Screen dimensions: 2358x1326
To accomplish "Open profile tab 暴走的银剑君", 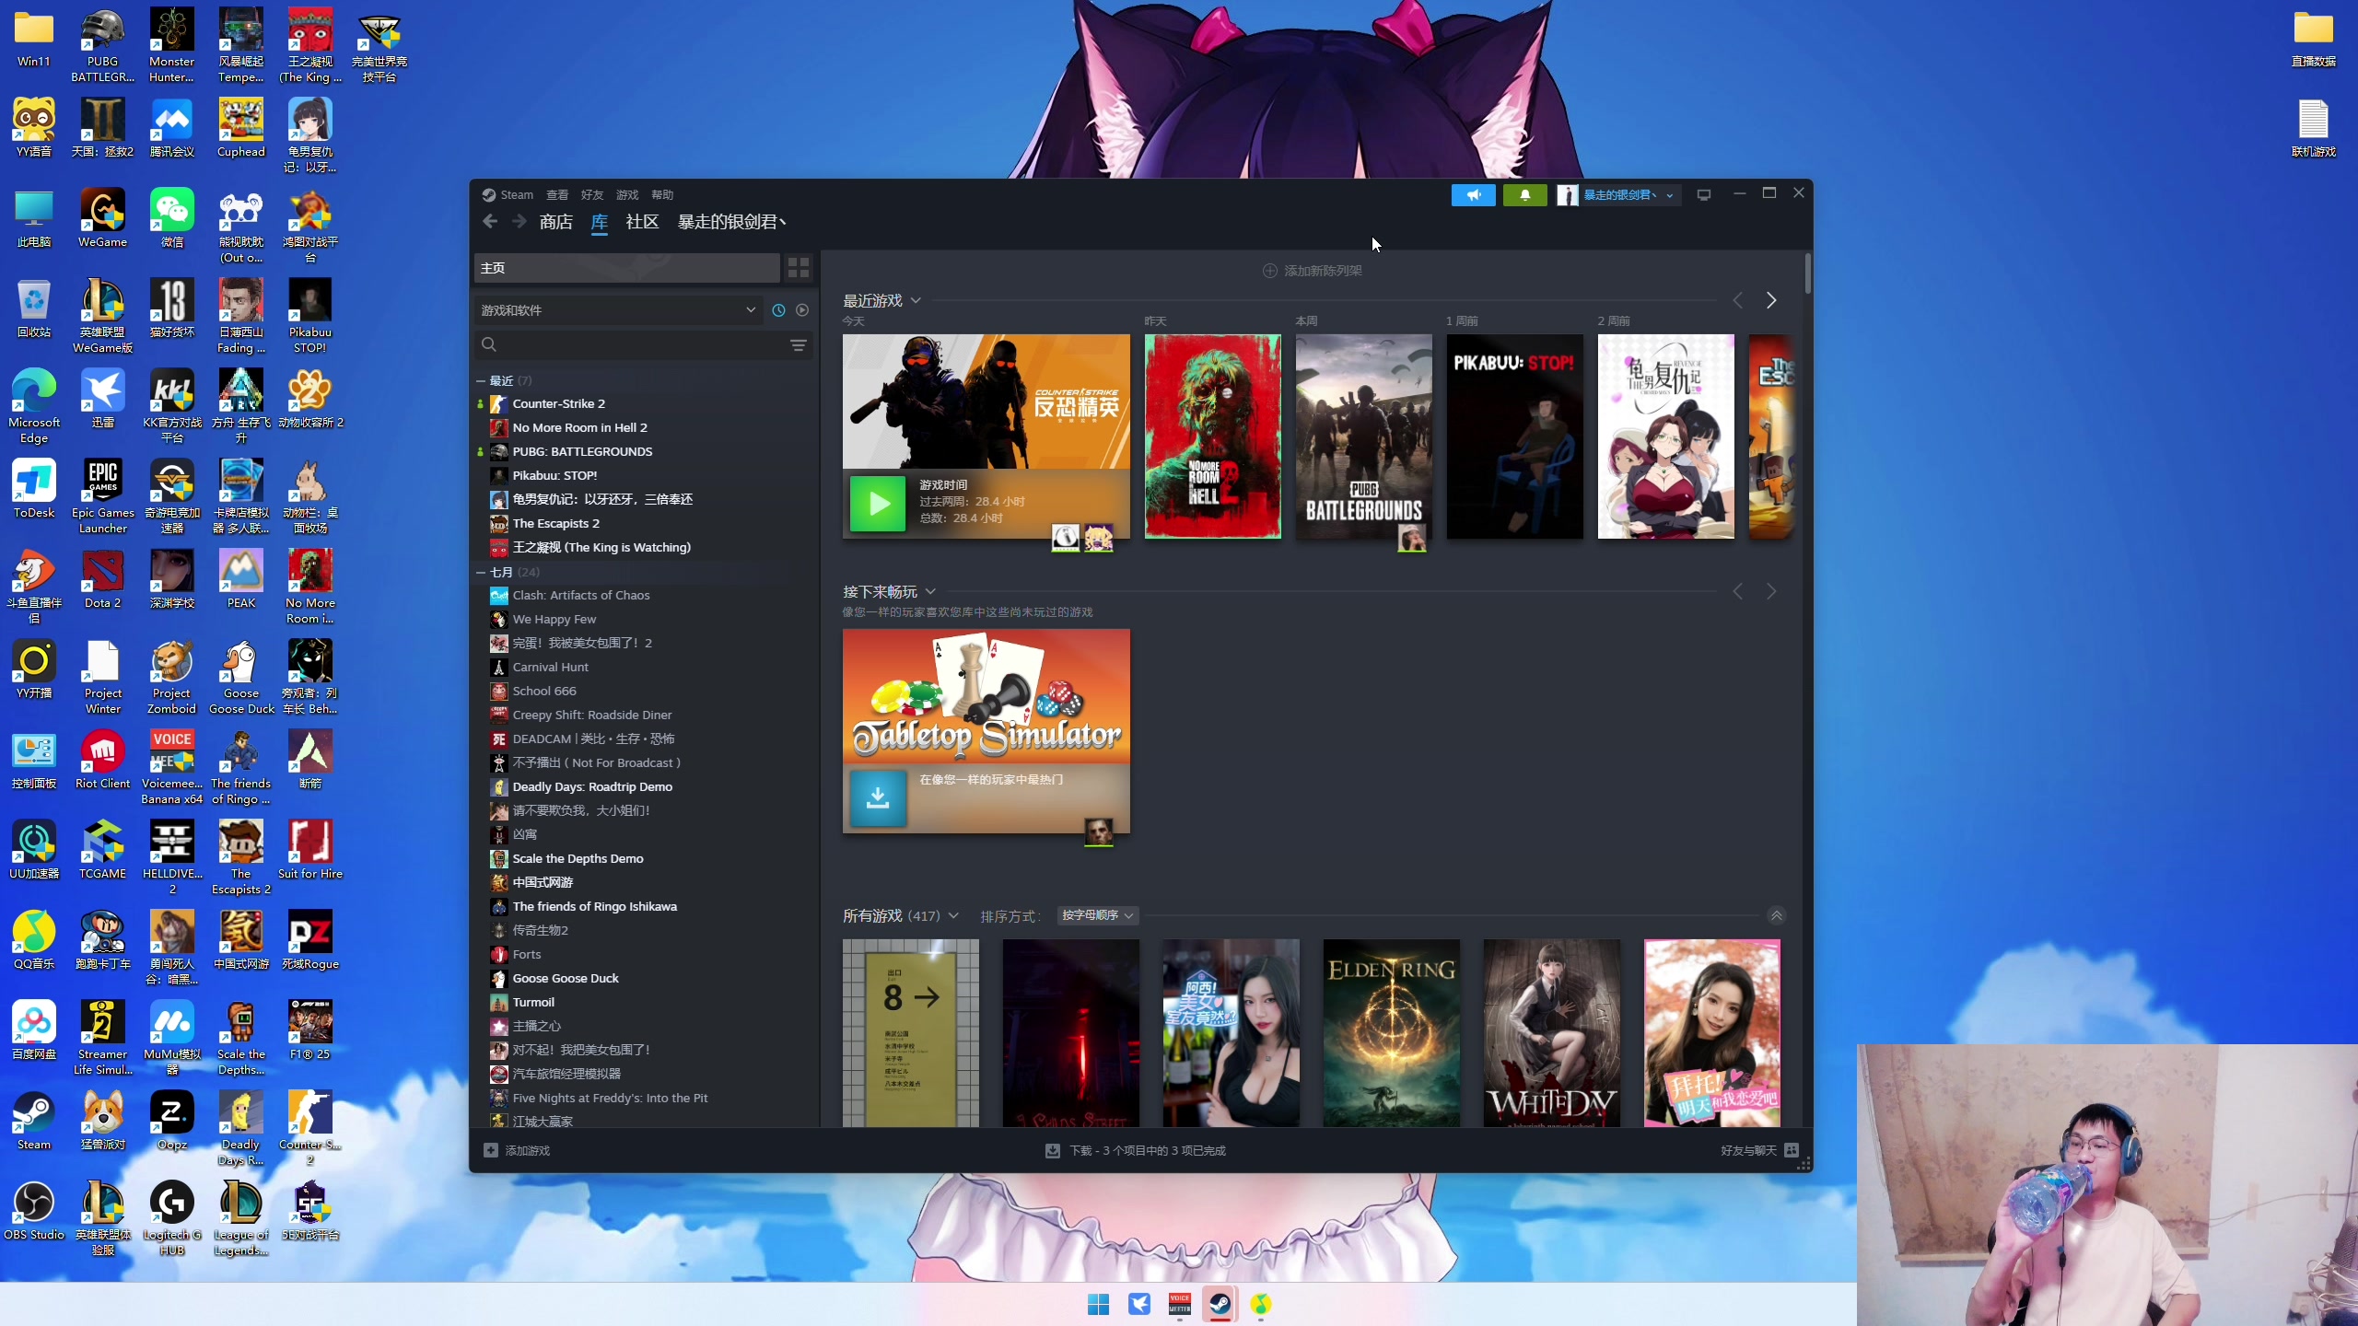I will pyautogui.click(x=732, y=222).
